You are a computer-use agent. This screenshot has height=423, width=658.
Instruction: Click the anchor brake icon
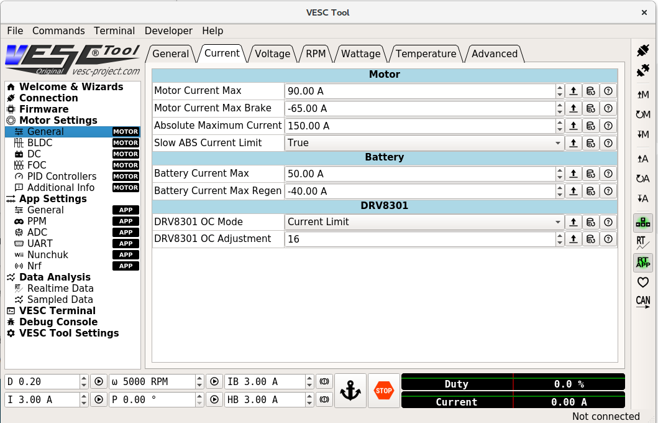pyautogui.click(x=350, y=391)
